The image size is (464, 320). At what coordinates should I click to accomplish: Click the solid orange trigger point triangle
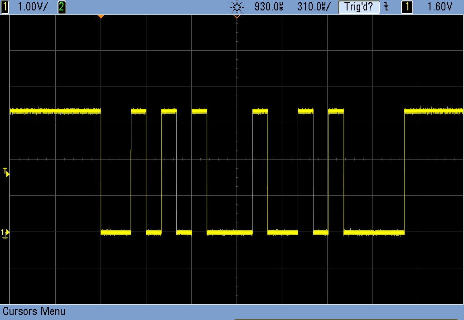point(101,17)
